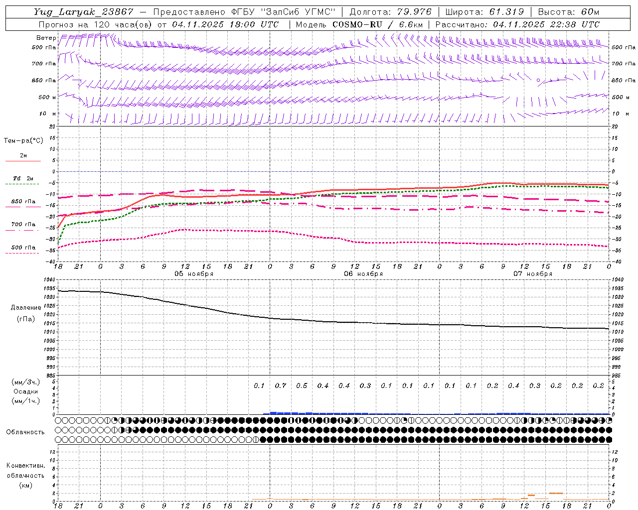Click the Облачность panel label
Image resolution: width=638 pixels, height=510 pixels.
point(25,432)
